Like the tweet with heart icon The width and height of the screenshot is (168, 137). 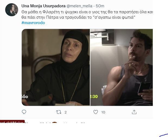coord(96,112)
